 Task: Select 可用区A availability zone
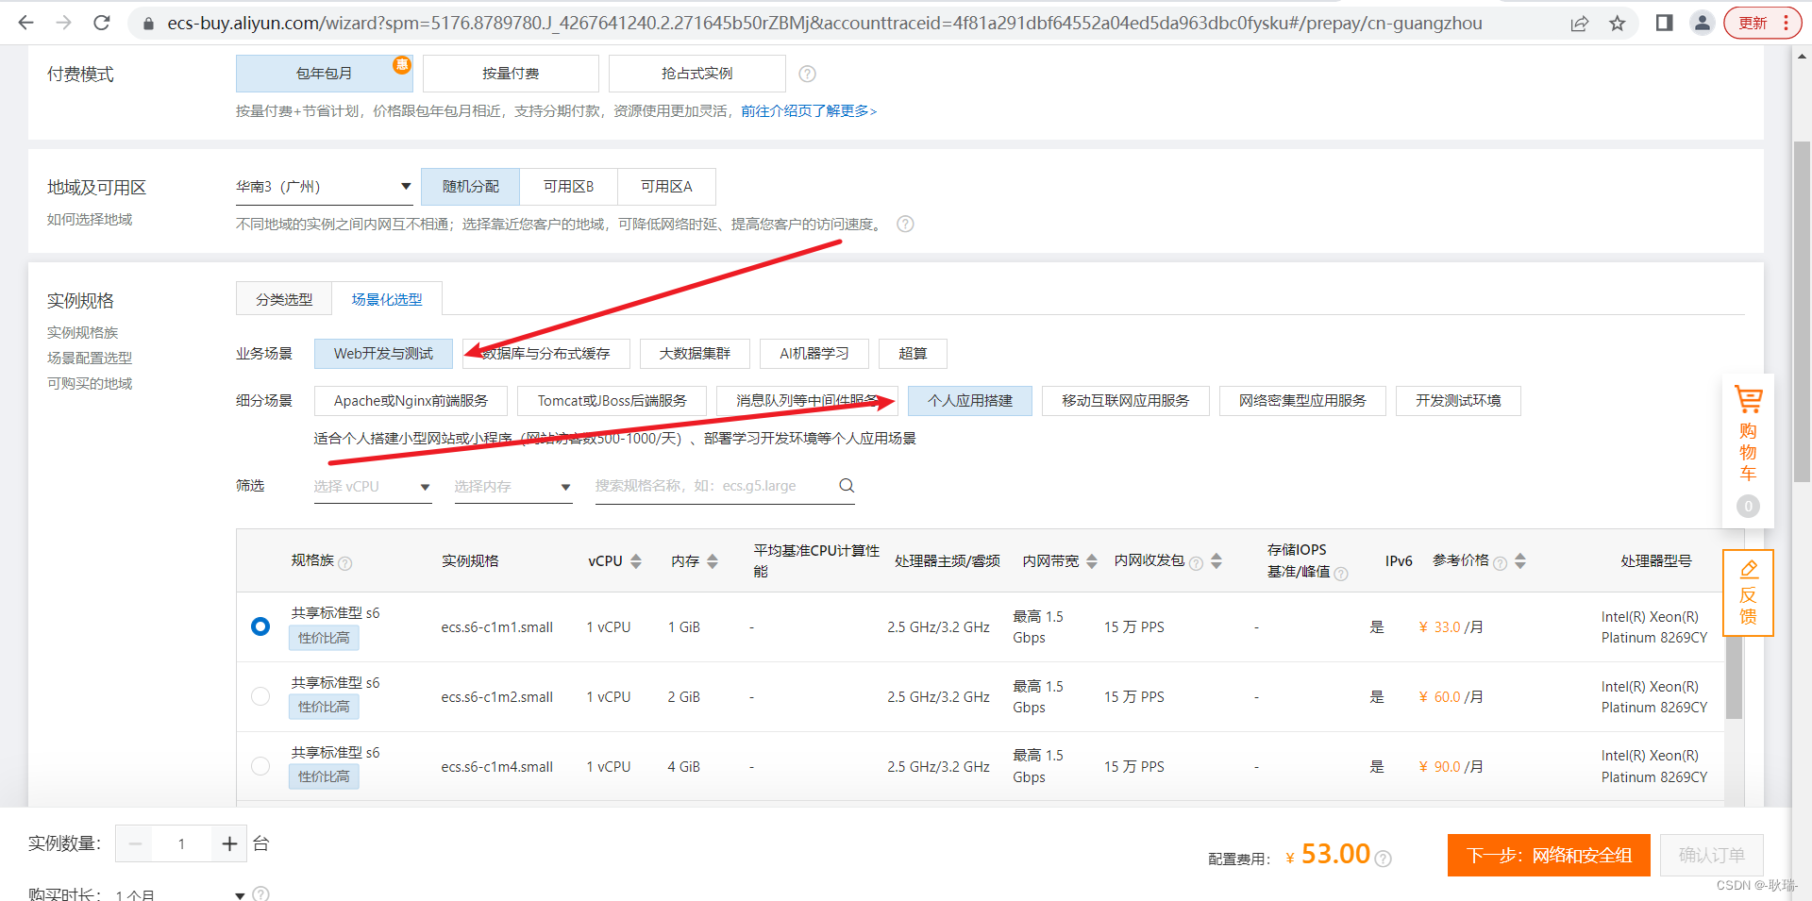[x=666, y=187]
